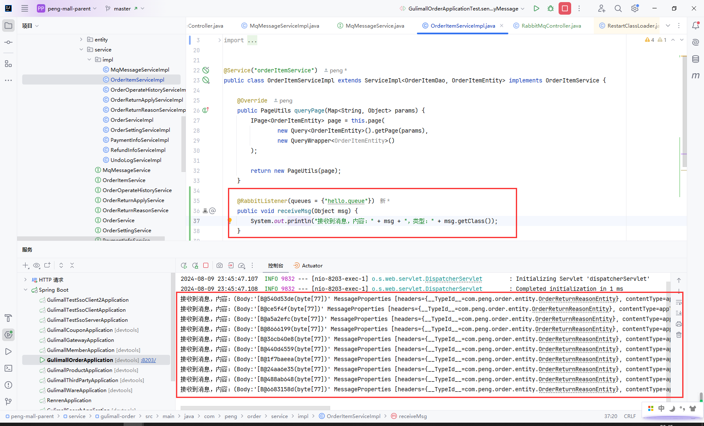The height and width of the screenshot is (426, 704).
Task: Click CRLF line separator in status bar
Action: [x=630, y=416]
